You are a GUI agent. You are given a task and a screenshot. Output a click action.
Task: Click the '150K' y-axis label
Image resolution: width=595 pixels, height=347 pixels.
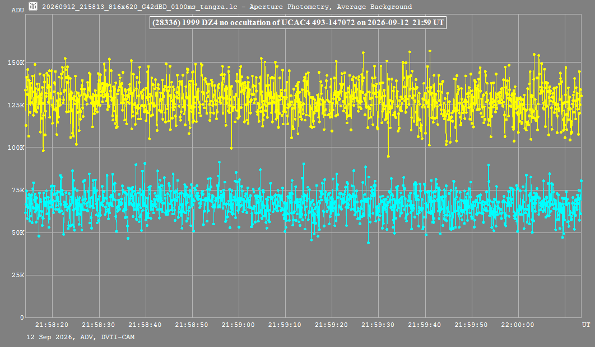pyautogui.click(x=16, y=63)
